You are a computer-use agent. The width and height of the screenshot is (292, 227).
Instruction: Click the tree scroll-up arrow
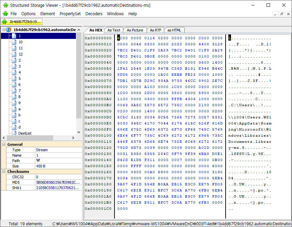pos(79,30)
